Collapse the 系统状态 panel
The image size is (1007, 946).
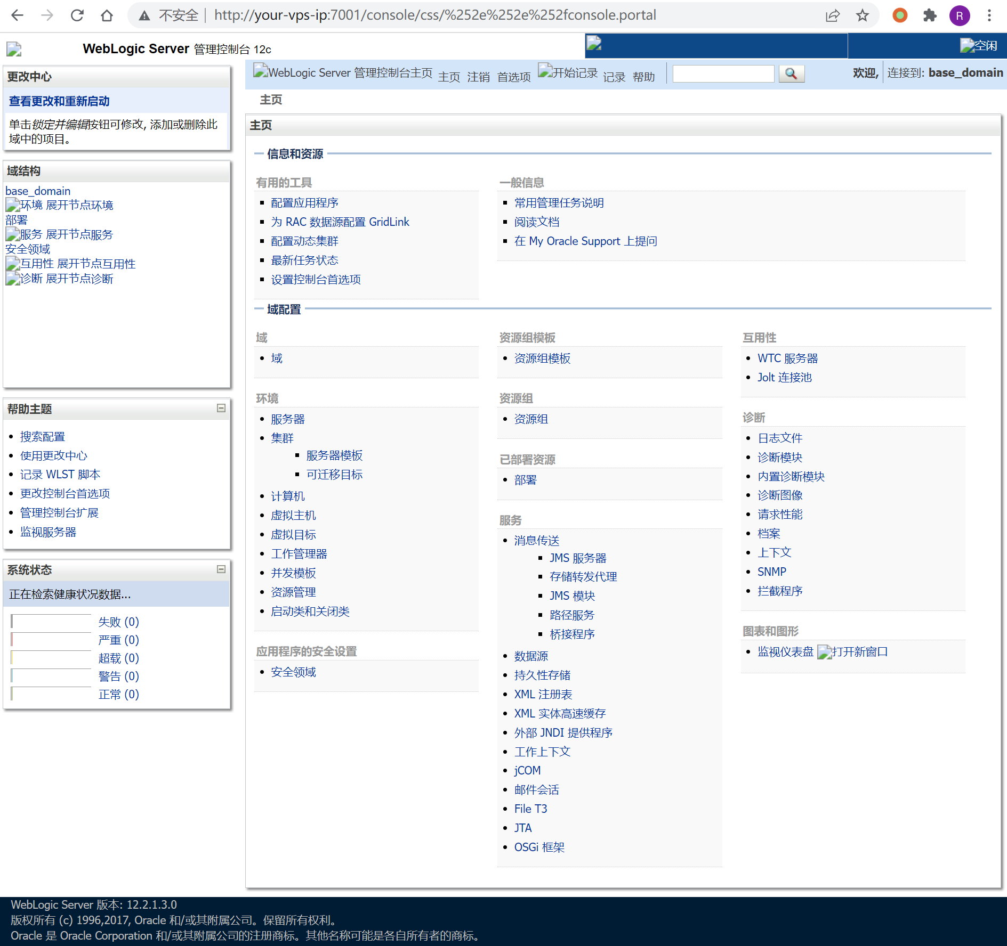(220, 569)
